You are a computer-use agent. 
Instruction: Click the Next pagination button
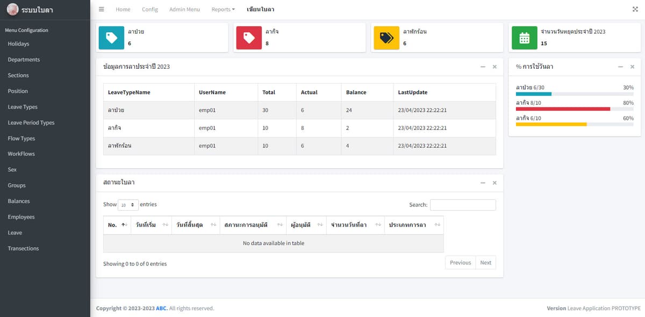(486, 263)
